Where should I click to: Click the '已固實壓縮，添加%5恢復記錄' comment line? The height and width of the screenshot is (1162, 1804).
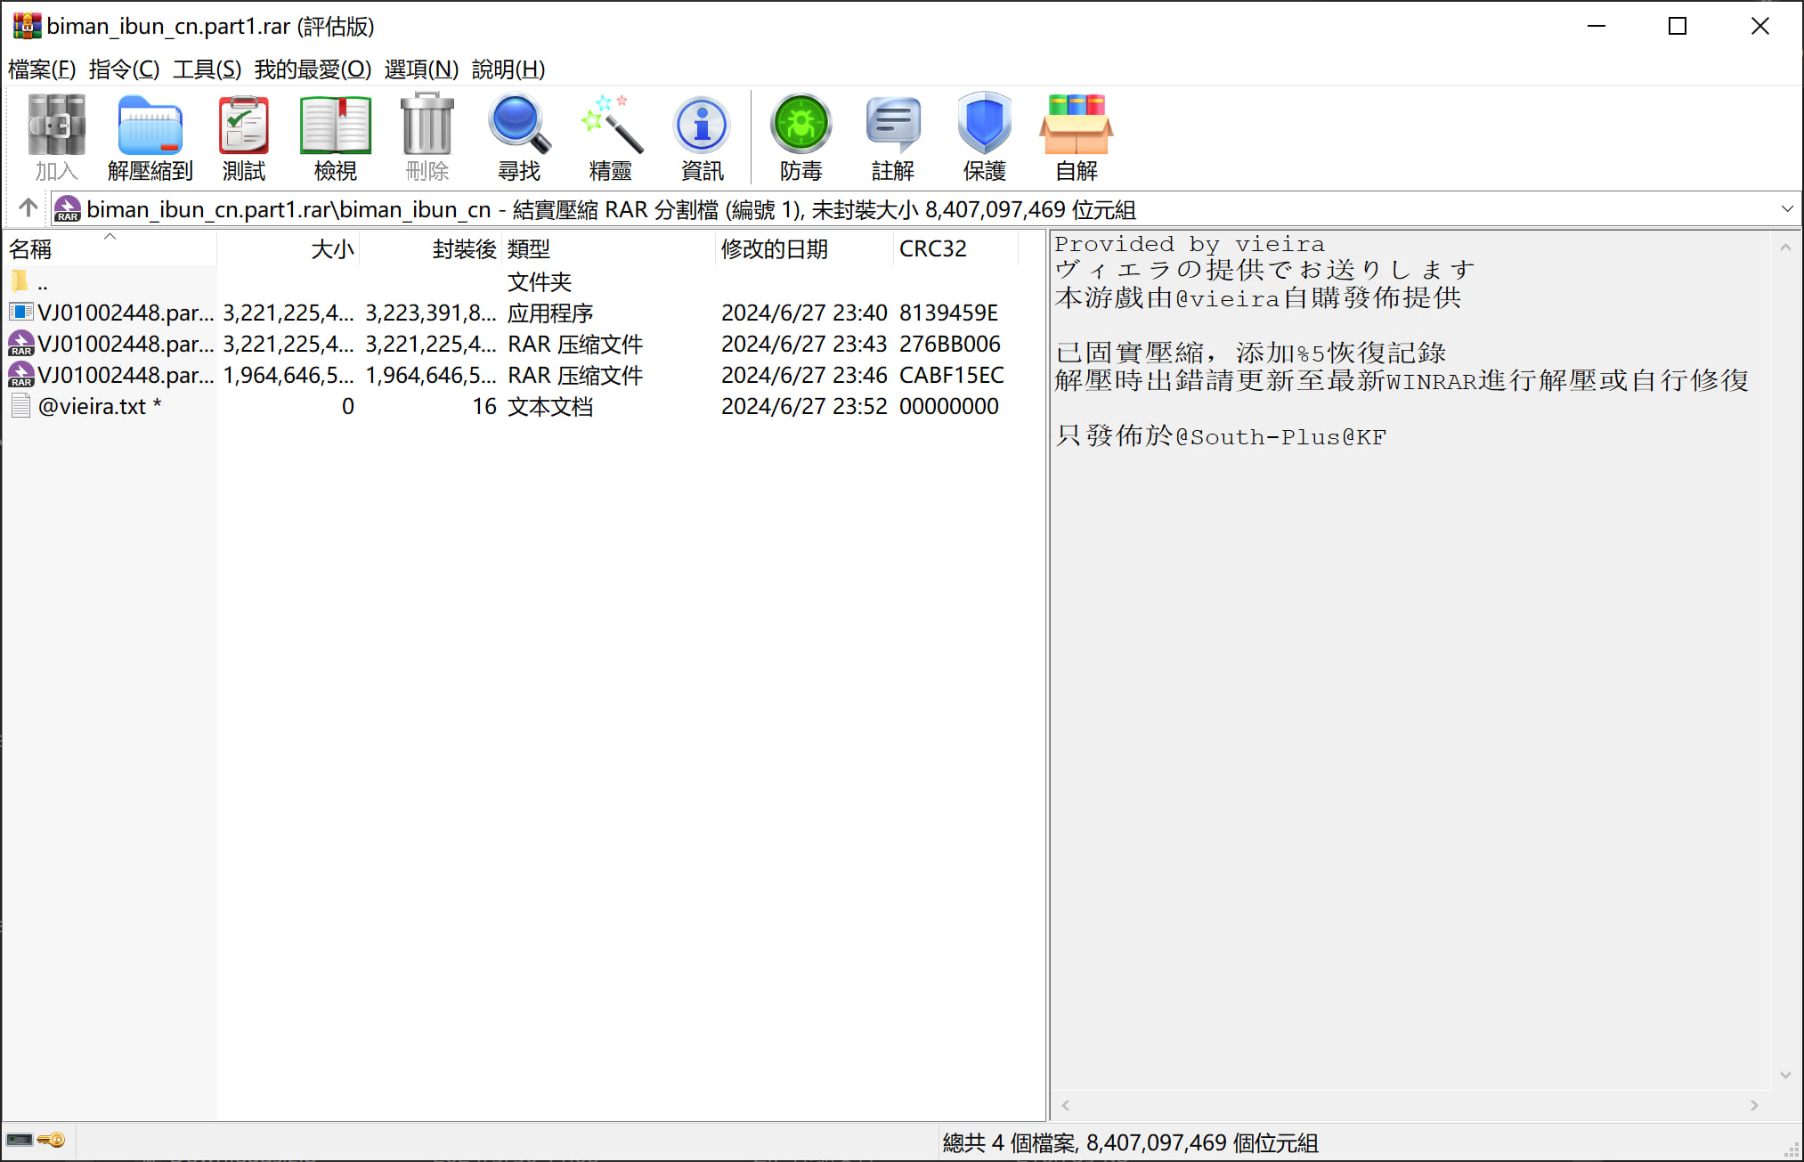pyautogui.click(x=1250, y=353)
